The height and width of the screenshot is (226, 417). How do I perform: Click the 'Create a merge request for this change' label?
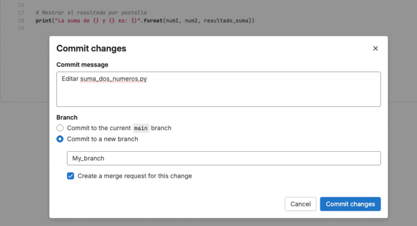coord(135,176)
